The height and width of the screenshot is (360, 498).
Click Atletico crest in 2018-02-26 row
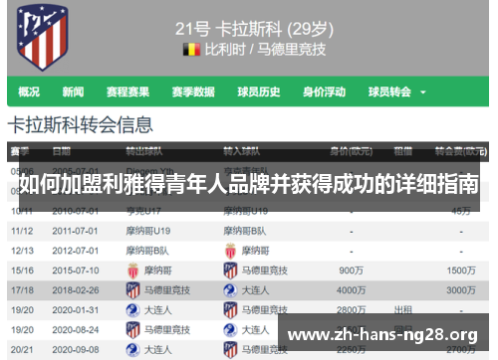133,290
